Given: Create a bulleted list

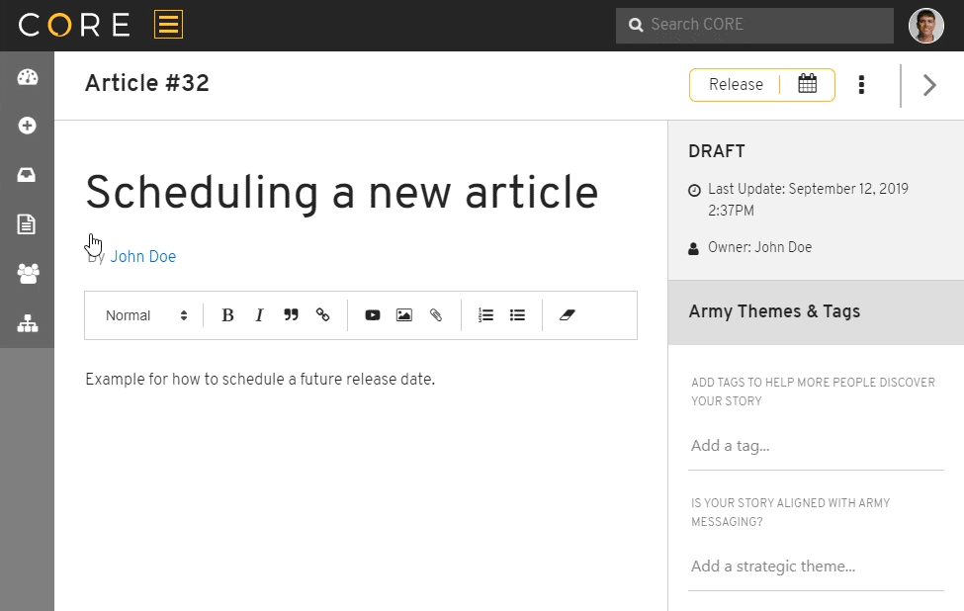Looking at the screenshot, I should pyautogui.click(x=518, y=315).
